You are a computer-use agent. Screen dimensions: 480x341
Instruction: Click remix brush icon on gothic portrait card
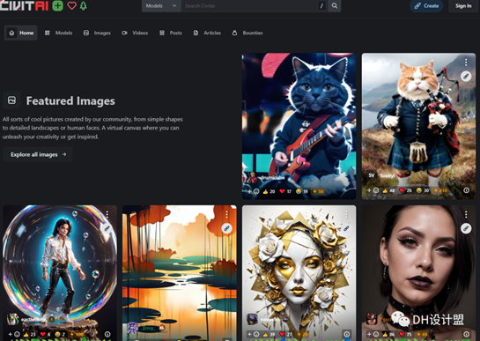tap(466, 228)
